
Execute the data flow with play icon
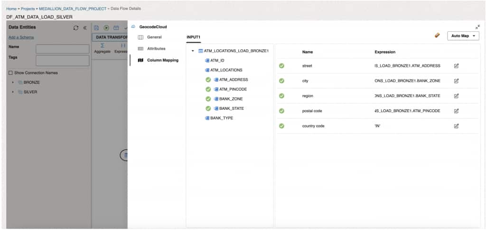tap(106, 28)
